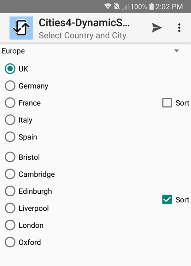Select the Italy radio option
This screenshot has height=266, width=191.
[x=19, y=120]
